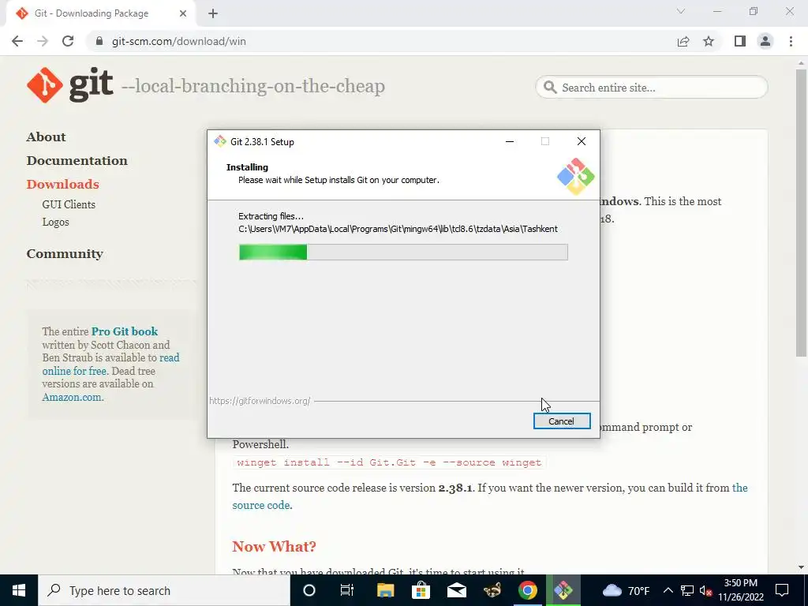
Task: Click the browser vertical scrollbar
Action: click(x=801, y=212)
